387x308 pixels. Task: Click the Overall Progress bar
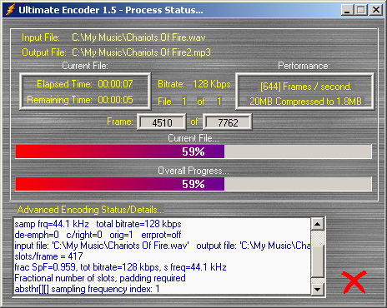193,184
